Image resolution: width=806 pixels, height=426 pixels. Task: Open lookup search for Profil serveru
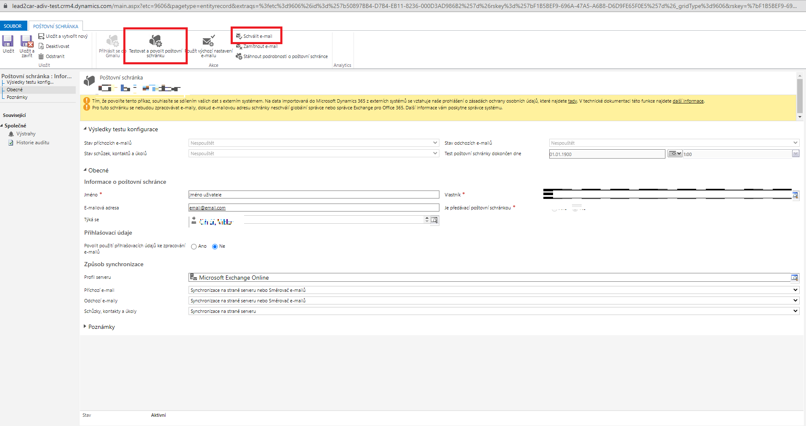pos(794,278)
